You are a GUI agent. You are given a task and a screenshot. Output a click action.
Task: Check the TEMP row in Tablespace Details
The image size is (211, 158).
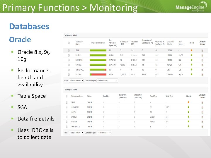[x=69, y=50]
